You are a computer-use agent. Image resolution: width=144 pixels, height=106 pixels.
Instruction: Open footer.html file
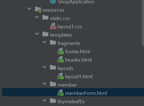coord(78,52)
